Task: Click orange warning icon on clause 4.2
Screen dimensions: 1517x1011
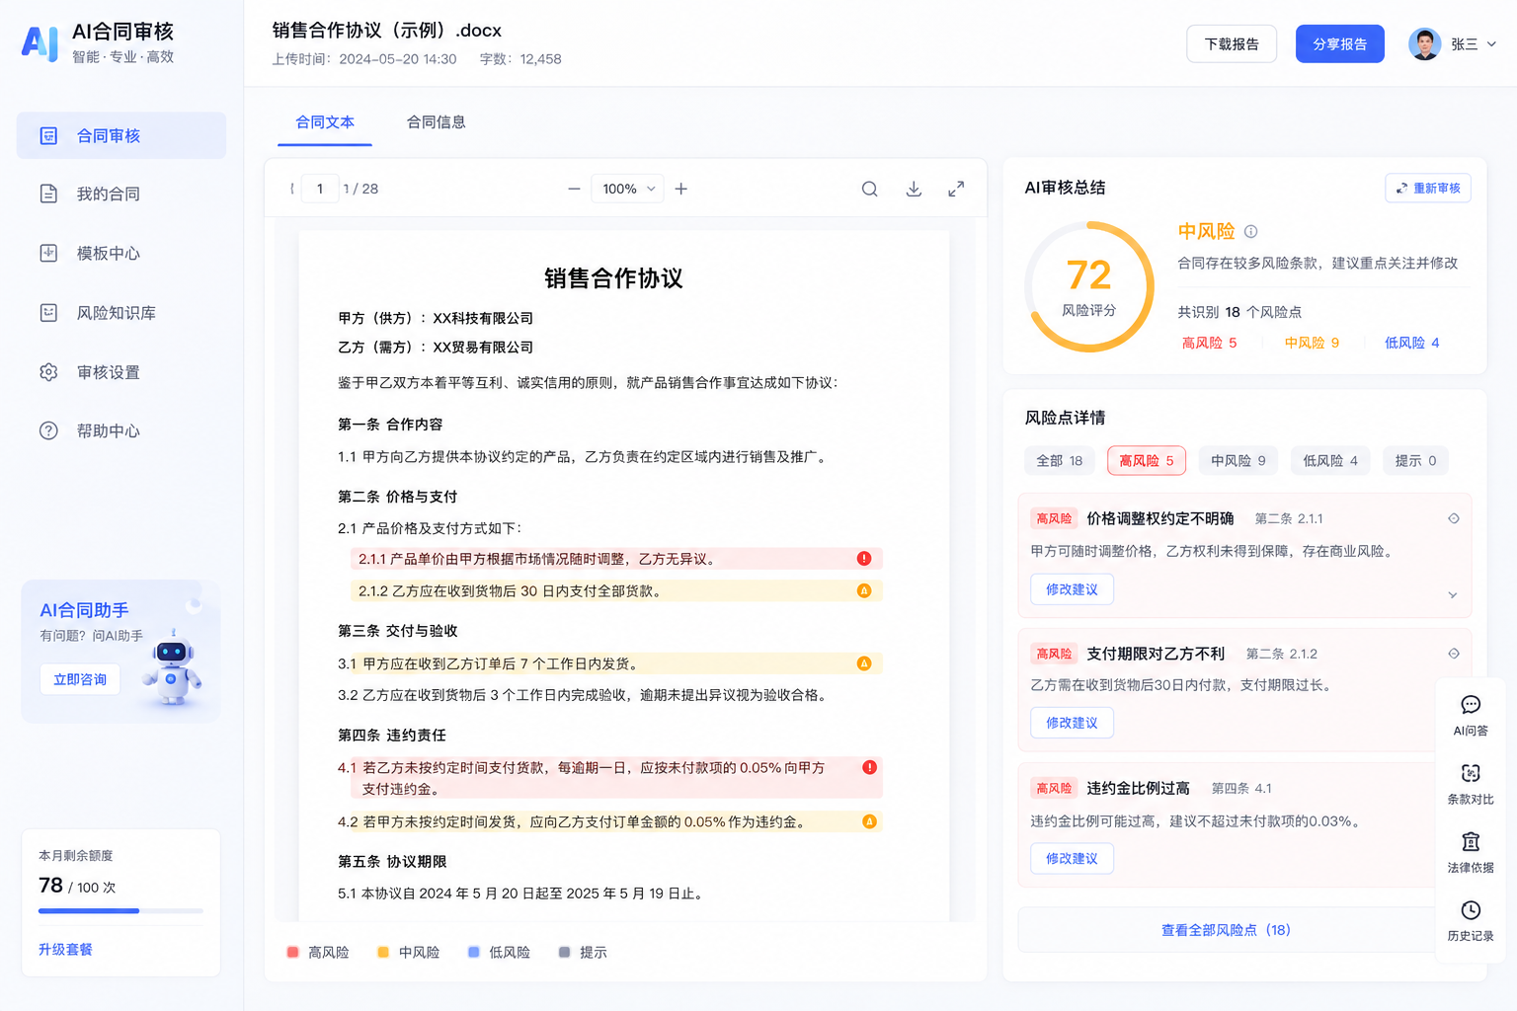Action: pos(869,821)
